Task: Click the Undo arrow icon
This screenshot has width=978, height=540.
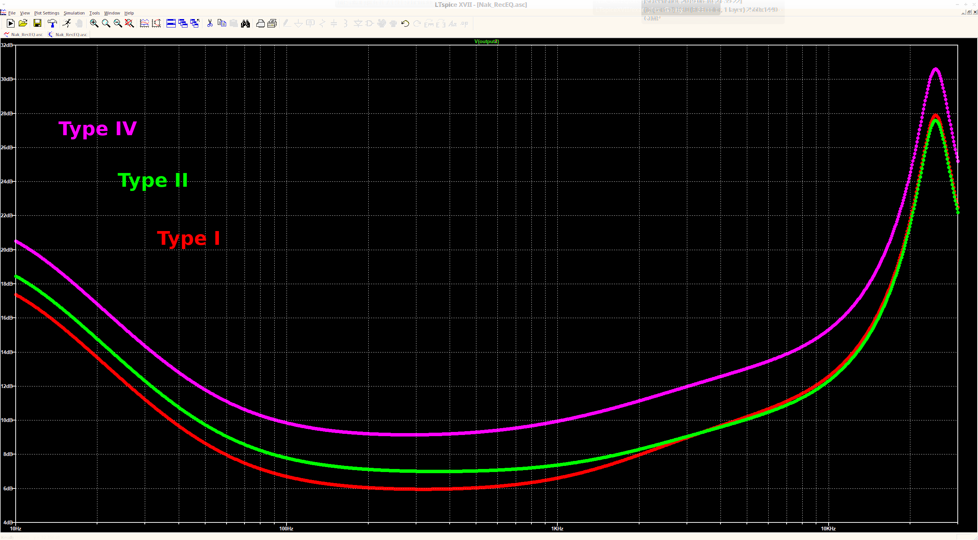Action: [x=405, y=24]
